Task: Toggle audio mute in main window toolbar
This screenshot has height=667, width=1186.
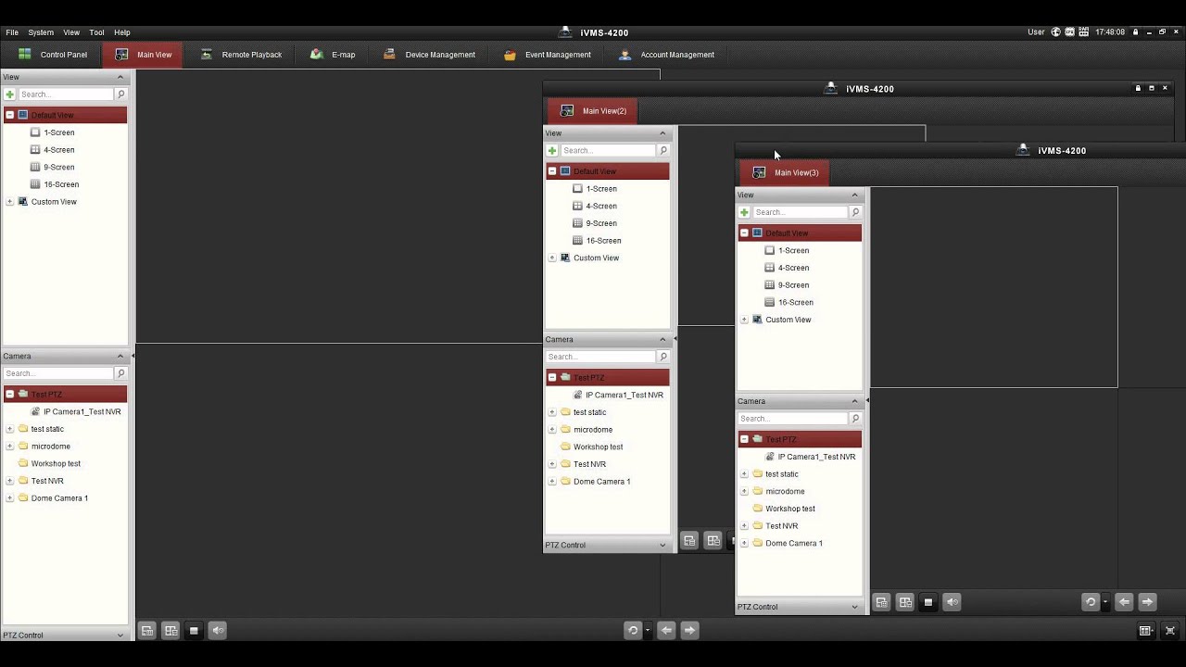Action: point(218,631)
